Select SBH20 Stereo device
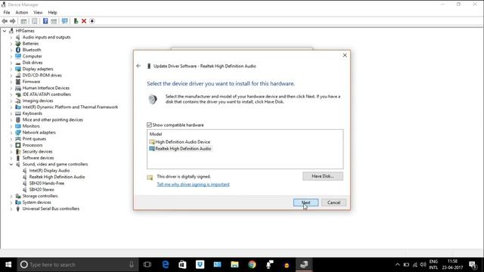Viewport: 484px width, 272px height. pos(42,190)
